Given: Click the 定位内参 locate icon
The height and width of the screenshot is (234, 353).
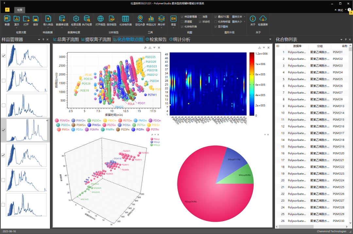Looking at the screenshot, I should coord(140,19).
